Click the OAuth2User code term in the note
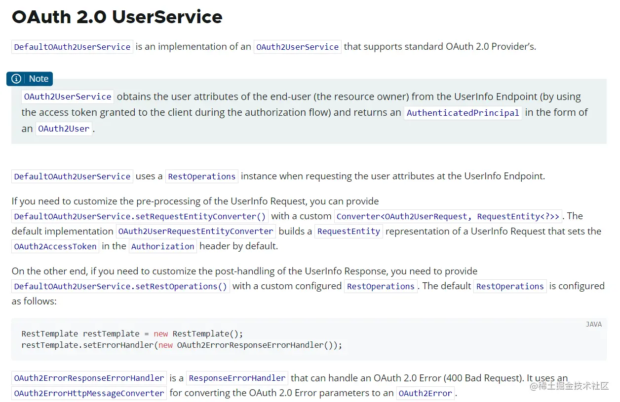Screen dimensions: 620x402 pos(64,129)
